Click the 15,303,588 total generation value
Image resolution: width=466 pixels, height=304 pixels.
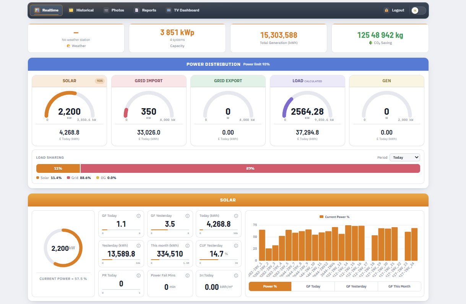(x=279, y=35)
